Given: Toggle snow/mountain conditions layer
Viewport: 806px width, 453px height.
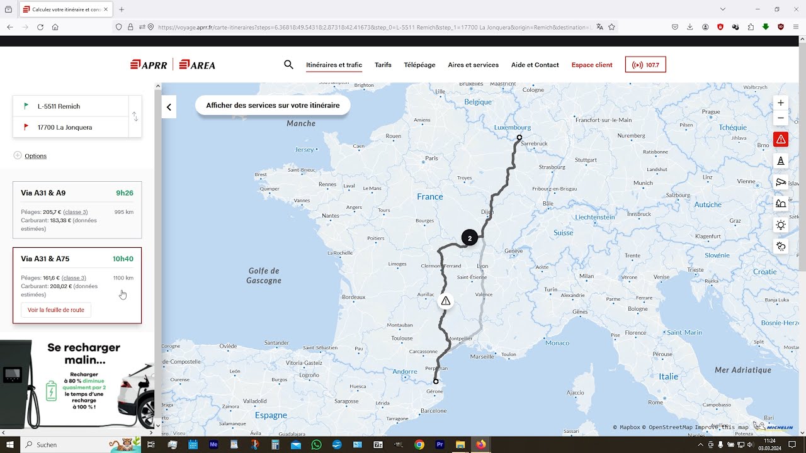Looking at the screenshot, I should click(781, 203).
